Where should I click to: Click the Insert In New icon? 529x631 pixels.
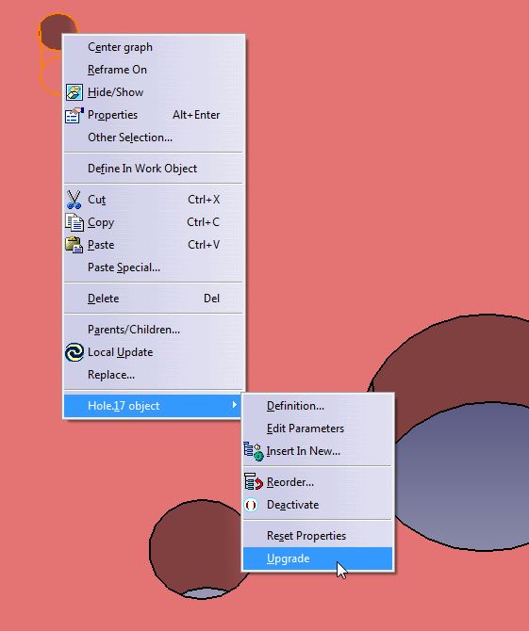(x=253, y=451)
